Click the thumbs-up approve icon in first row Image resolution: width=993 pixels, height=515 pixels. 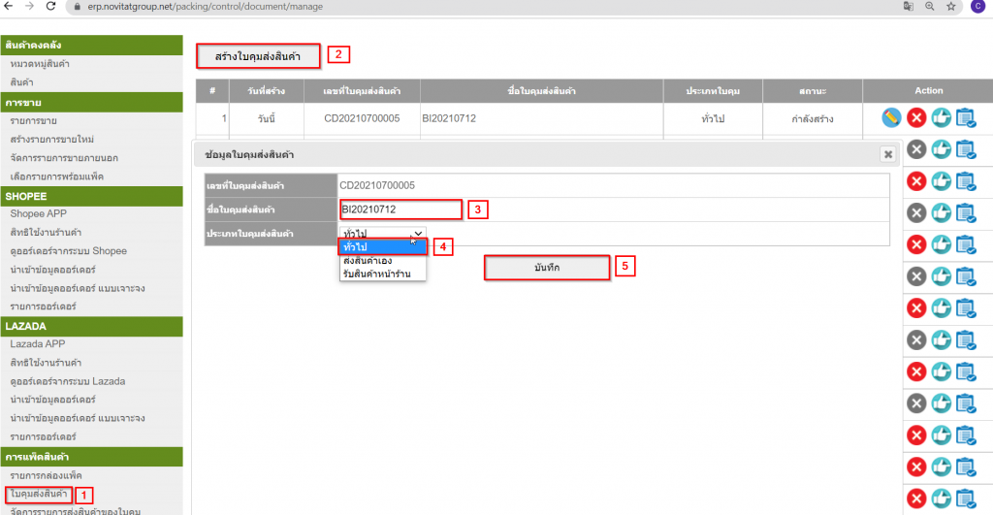click(941, 117)
